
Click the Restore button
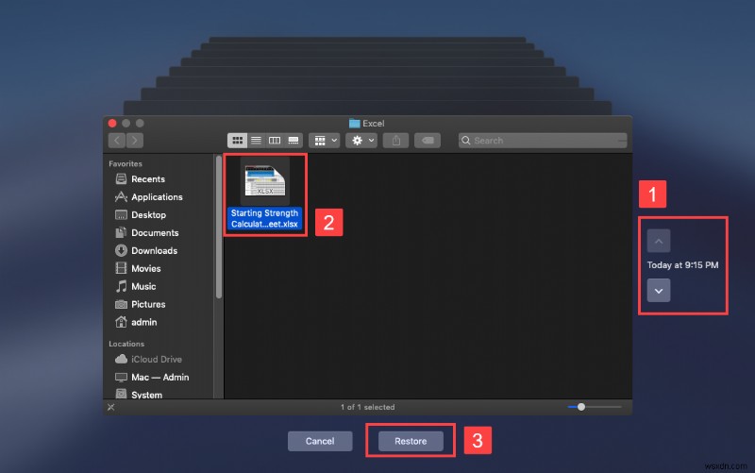411,441
